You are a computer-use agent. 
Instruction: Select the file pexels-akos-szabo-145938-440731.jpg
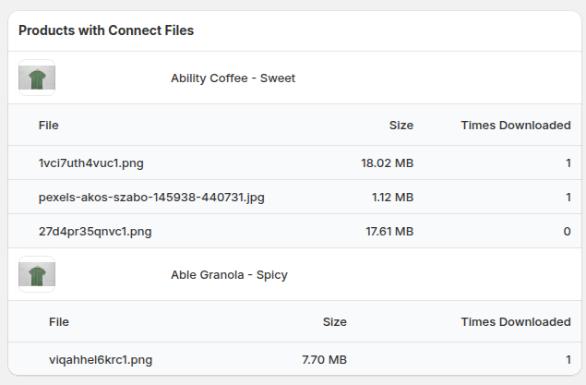point(151,197)
